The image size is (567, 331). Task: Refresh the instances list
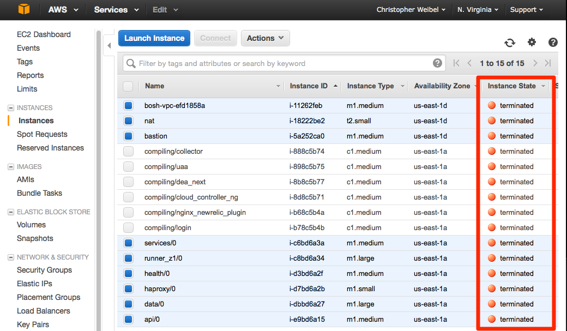pos(510,43)
